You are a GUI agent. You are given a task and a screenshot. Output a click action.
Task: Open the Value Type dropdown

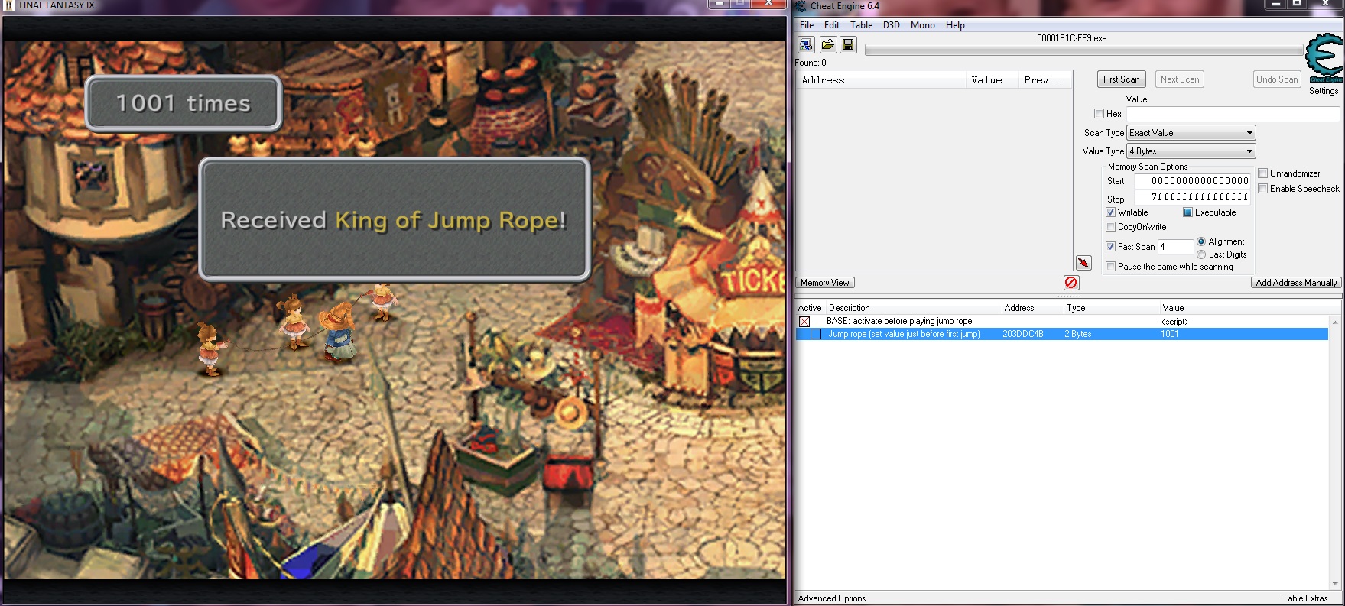tap(1191, 151)
